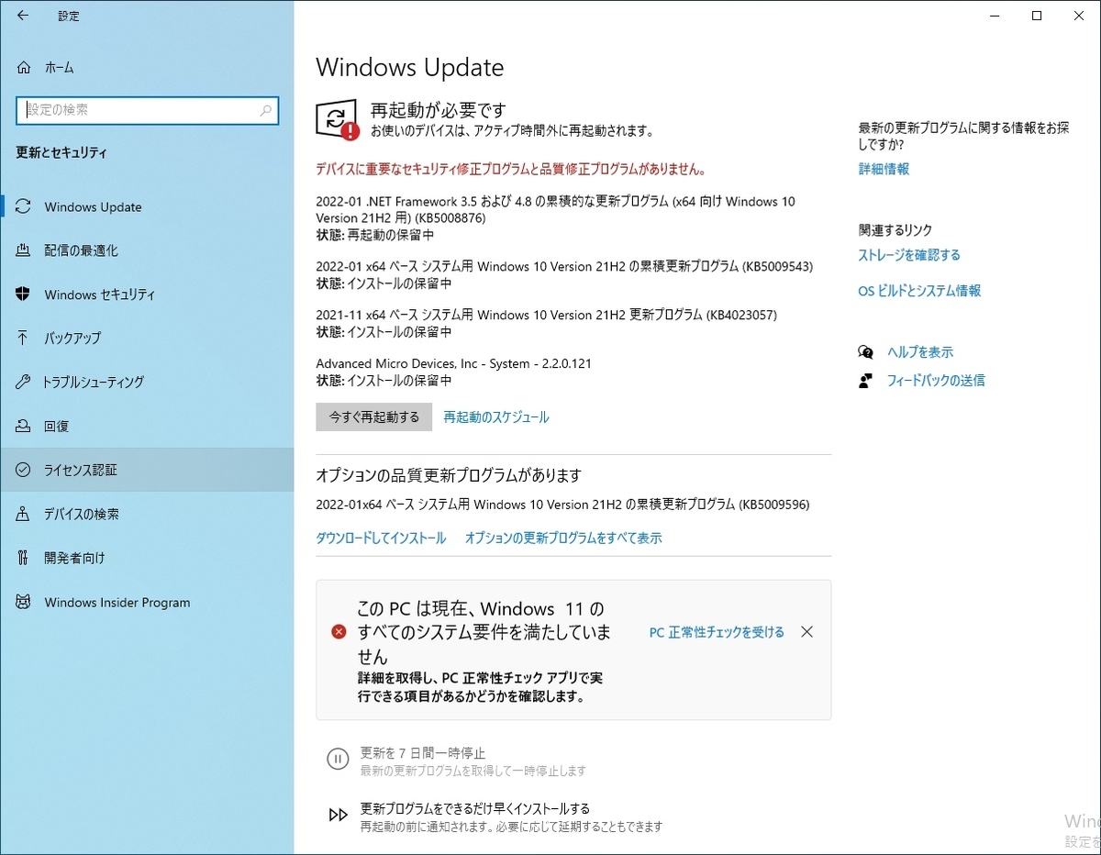Image resolution: width=1101 pixels, height=855 pixels.
Task: Click the fast-forward icon beside 更新プログラムをできるだけ早くインストールする
Action: (338, 815)
